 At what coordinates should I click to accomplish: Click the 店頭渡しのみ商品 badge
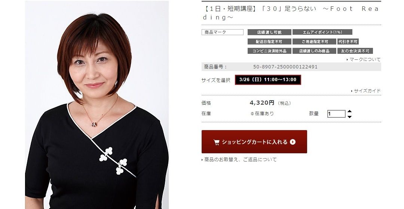(314, 51)
